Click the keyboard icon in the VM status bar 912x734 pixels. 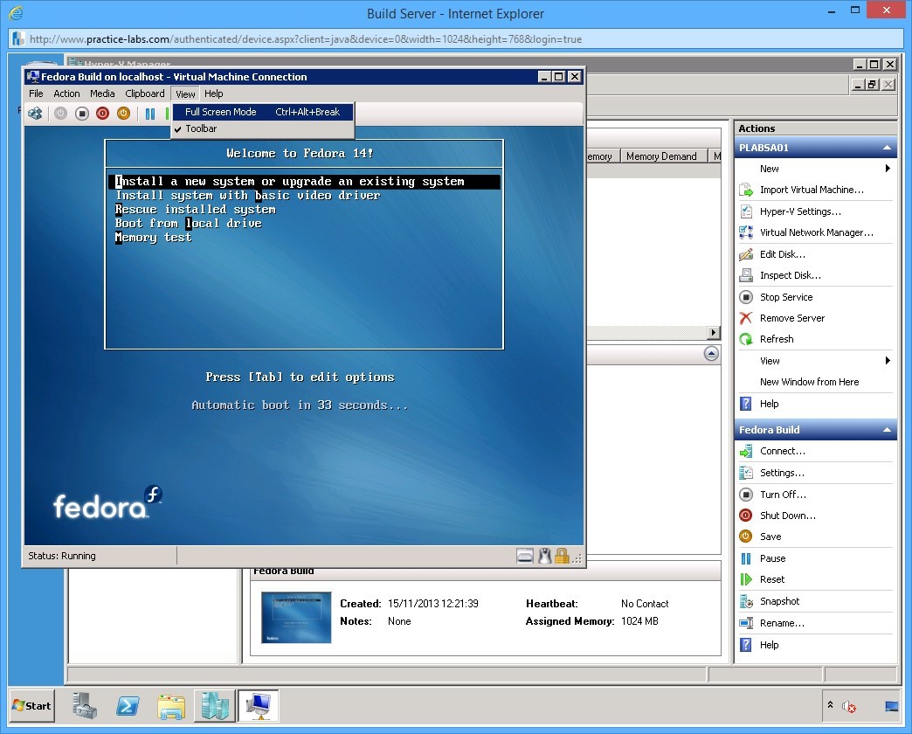525,555
